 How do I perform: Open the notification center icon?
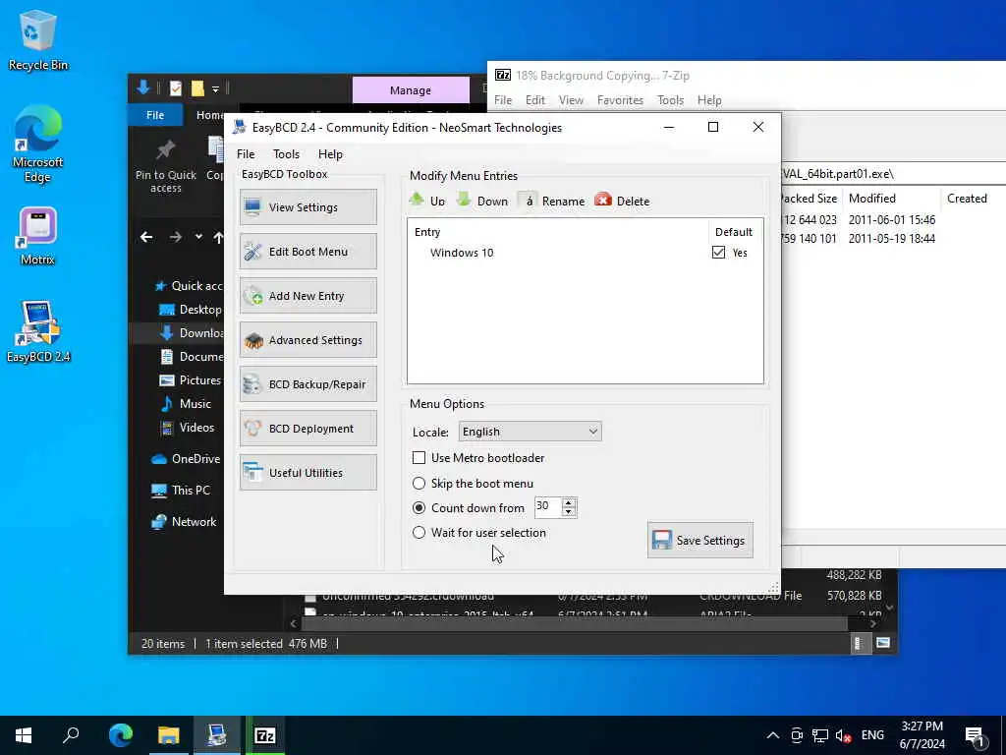point(976,737)
